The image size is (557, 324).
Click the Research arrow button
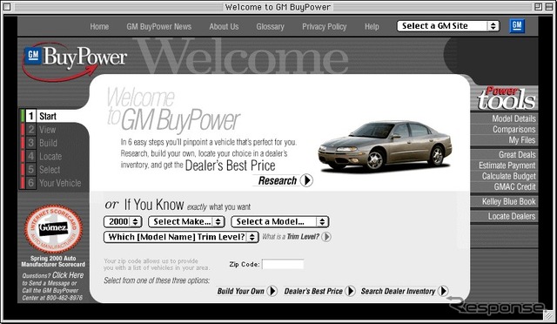pos(306,180)
